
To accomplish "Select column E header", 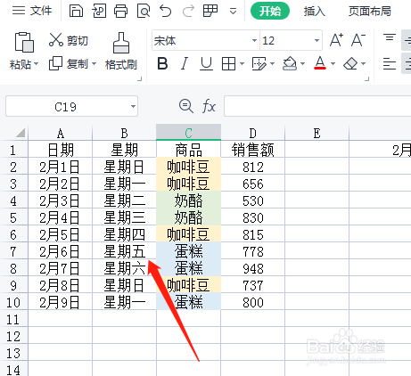I will 316,133.
